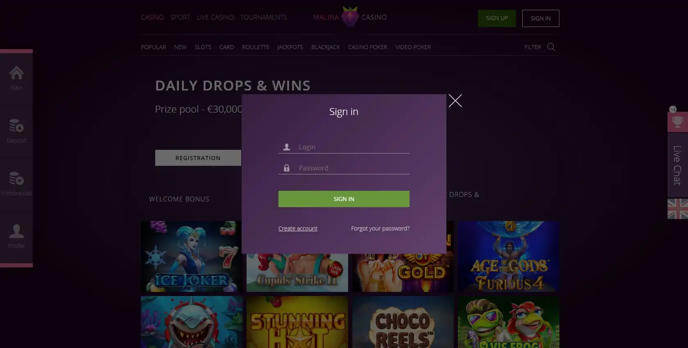Open the Main home sidebar icon
Viewport: 688px width, 348px height.
click(x=16, y=73)
